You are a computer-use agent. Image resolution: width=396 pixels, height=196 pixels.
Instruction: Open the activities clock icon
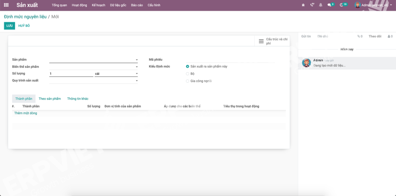tap(342, 5)
